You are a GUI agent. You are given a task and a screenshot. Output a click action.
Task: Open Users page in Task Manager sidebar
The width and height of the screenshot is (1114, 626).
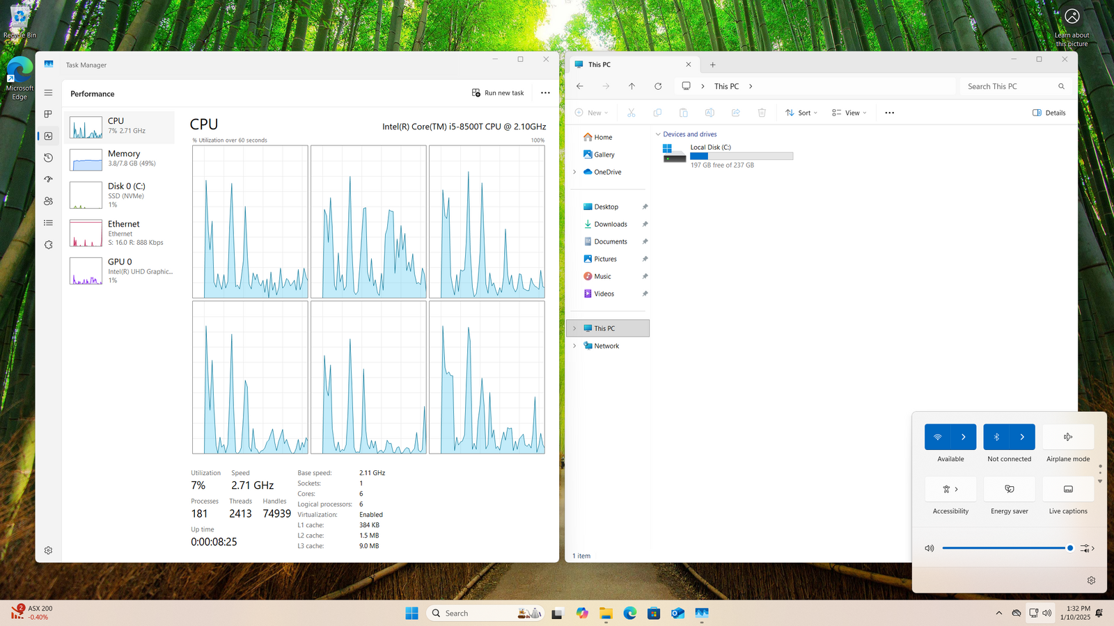48,201
